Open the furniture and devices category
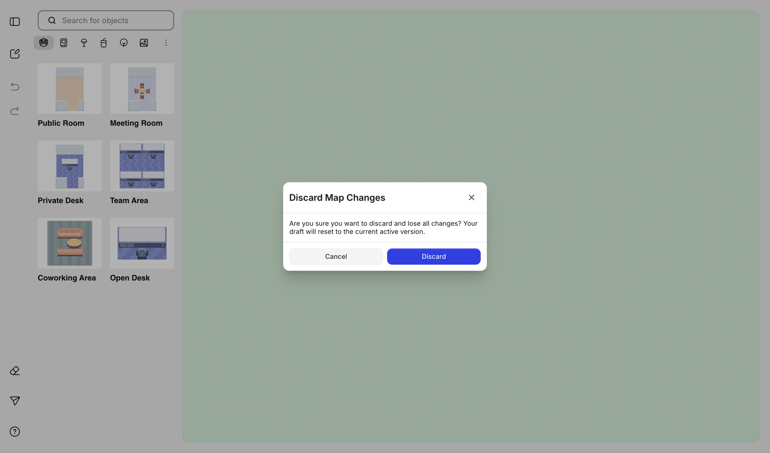 click(63, 42)
